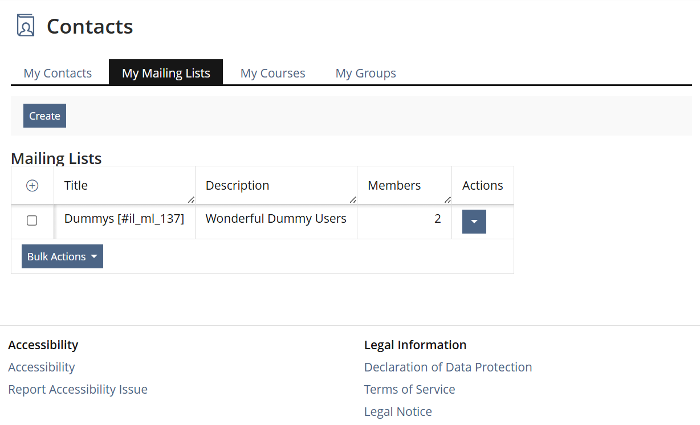Click the Title column resize handle

coord(191,199)
